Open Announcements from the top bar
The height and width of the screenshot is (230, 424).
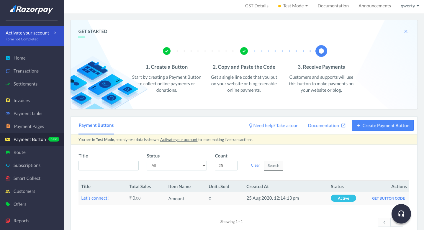click(374, 6)
